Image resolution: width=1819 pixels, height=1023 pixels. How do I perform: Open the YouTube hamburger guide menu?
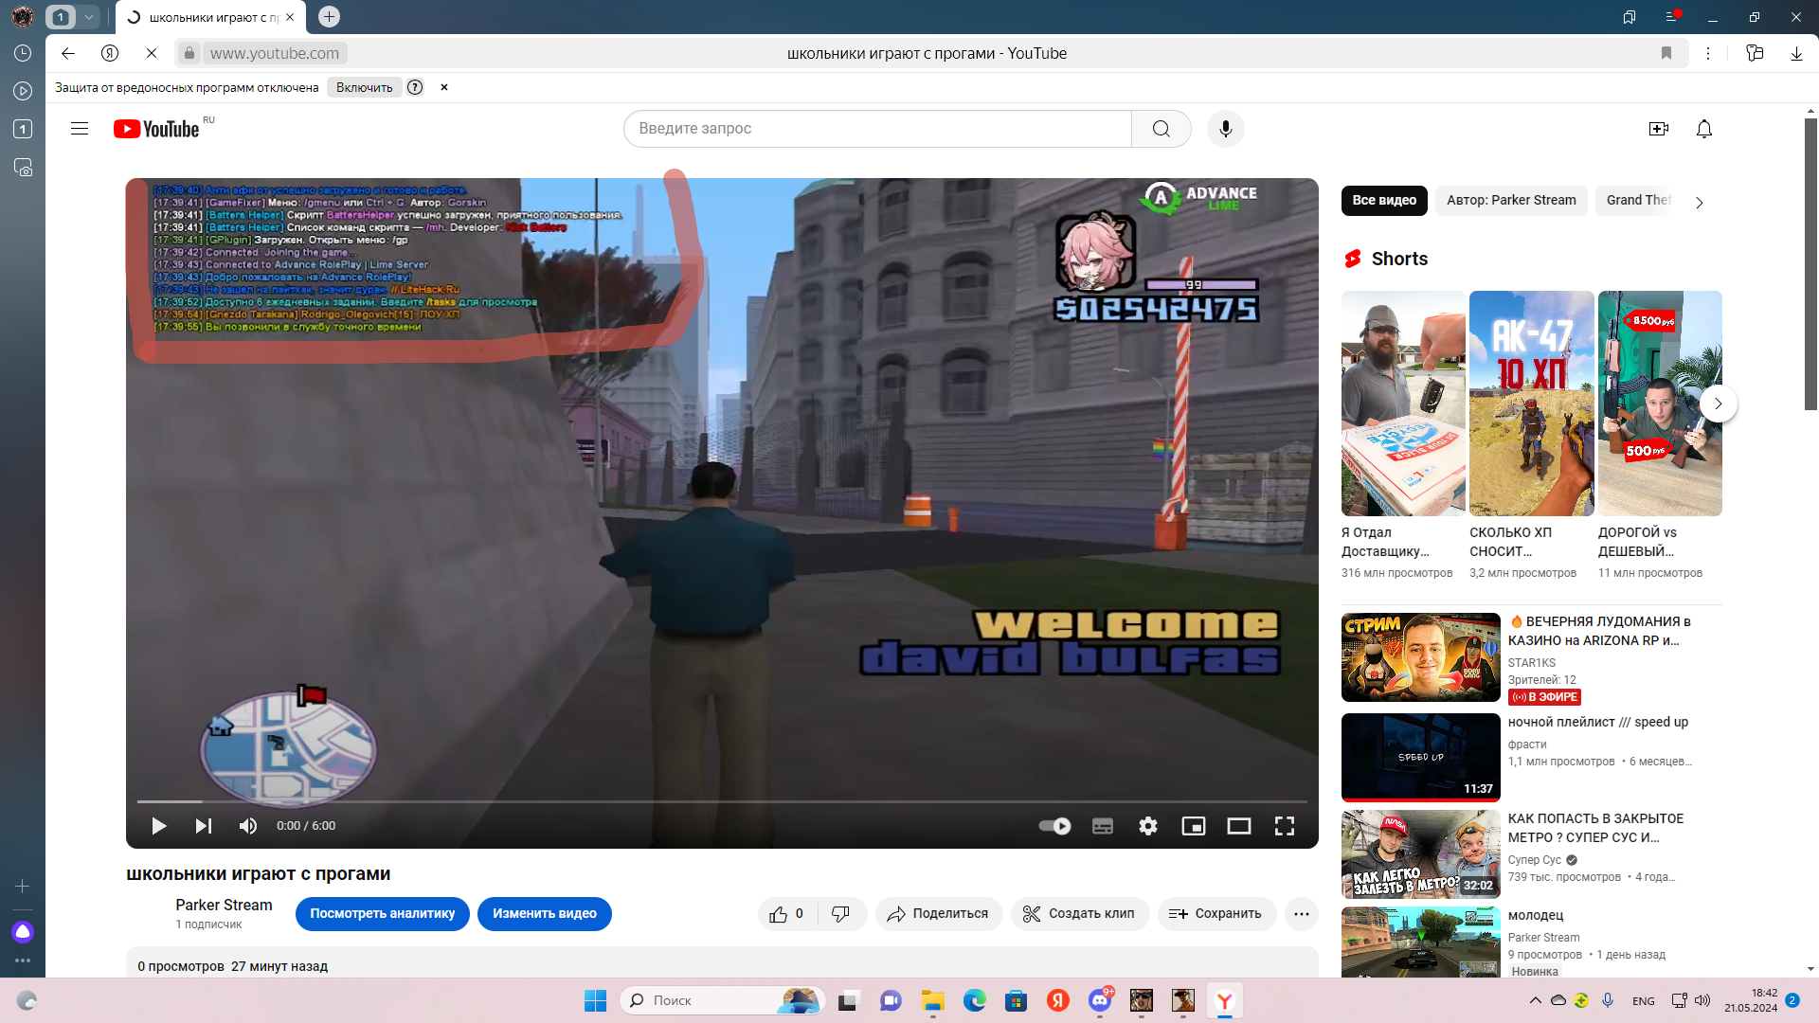(80, 129)
